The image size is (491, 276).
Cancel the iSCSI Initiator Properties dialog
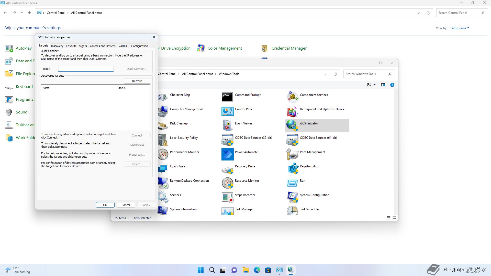[x=126, y=205]
